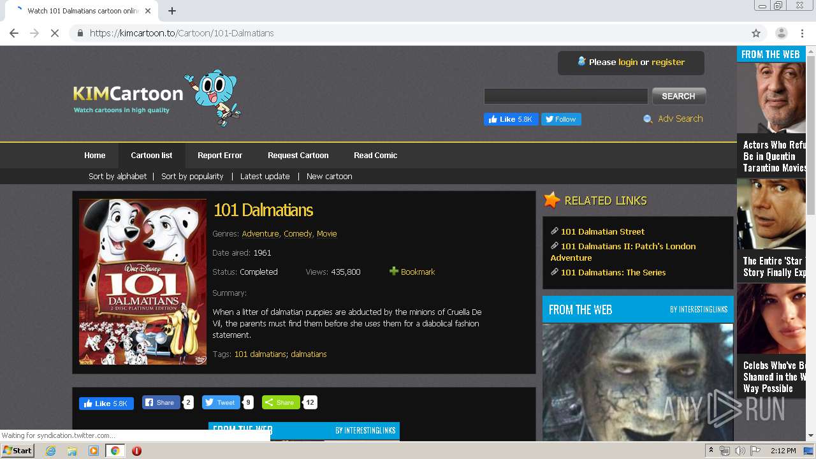Select New cartoon submenu
The image size is (816, 459).
click(x=329, y=177)
